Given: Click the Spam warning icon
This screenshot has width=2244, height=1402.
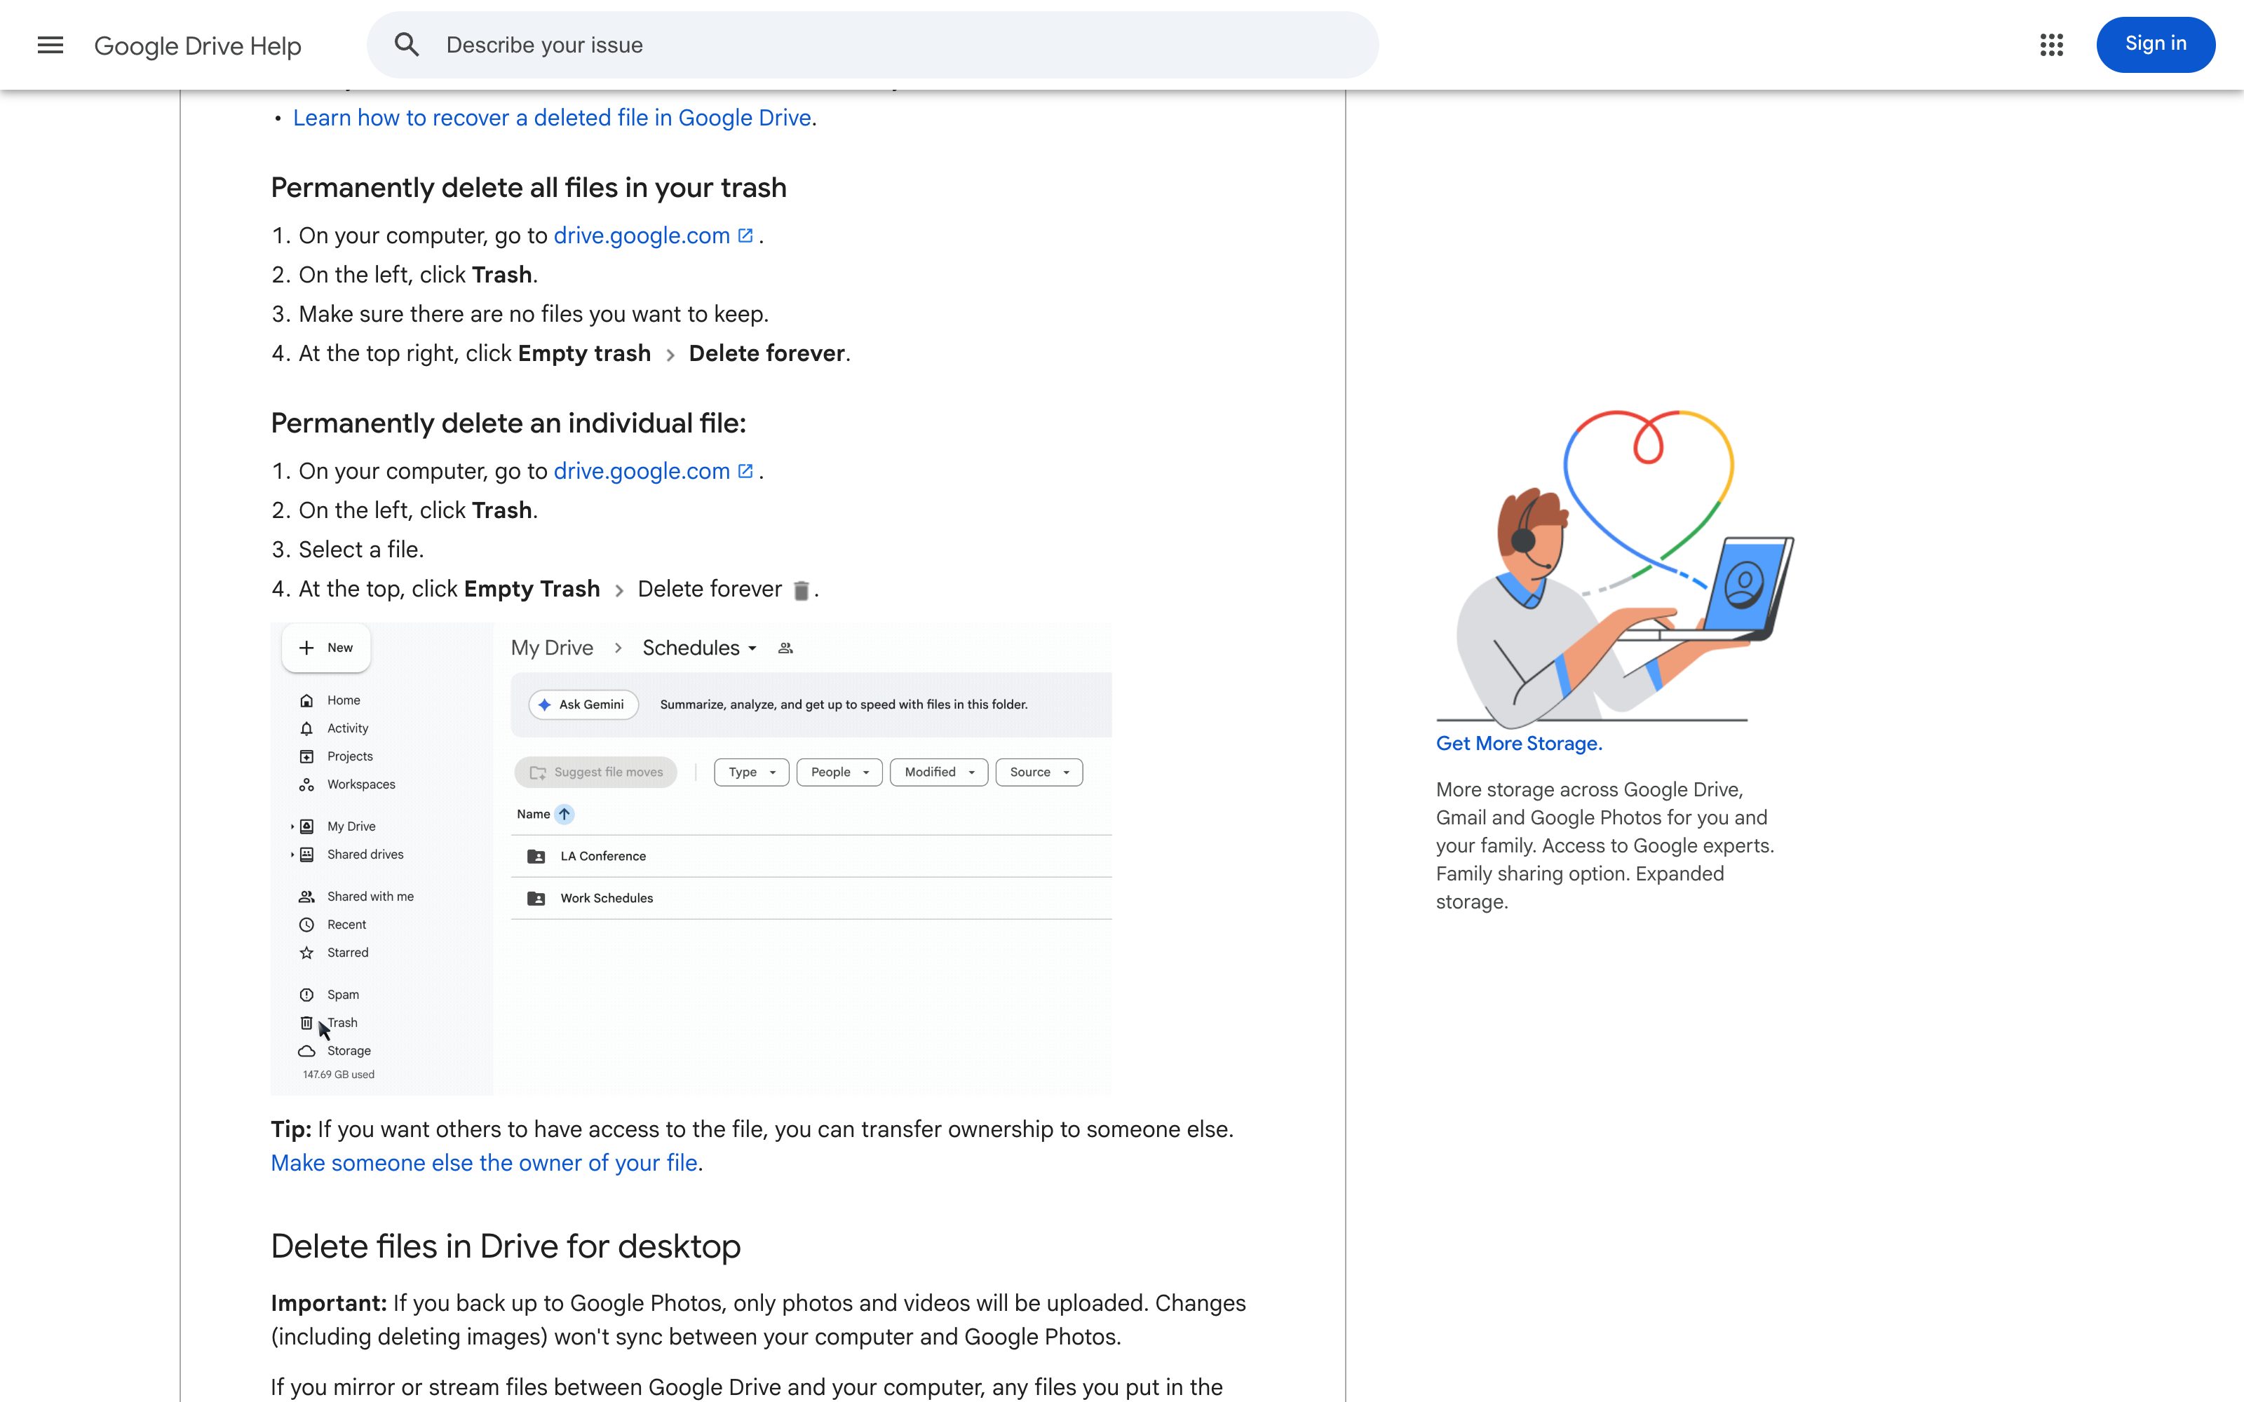Looking at the screenshot, I should [x=307, y=995].
